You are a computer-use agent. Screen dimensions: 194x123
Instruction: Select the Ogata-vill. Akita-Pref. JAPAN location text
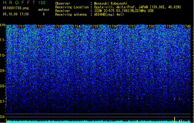pyautogui.click(x=138, y=7)
